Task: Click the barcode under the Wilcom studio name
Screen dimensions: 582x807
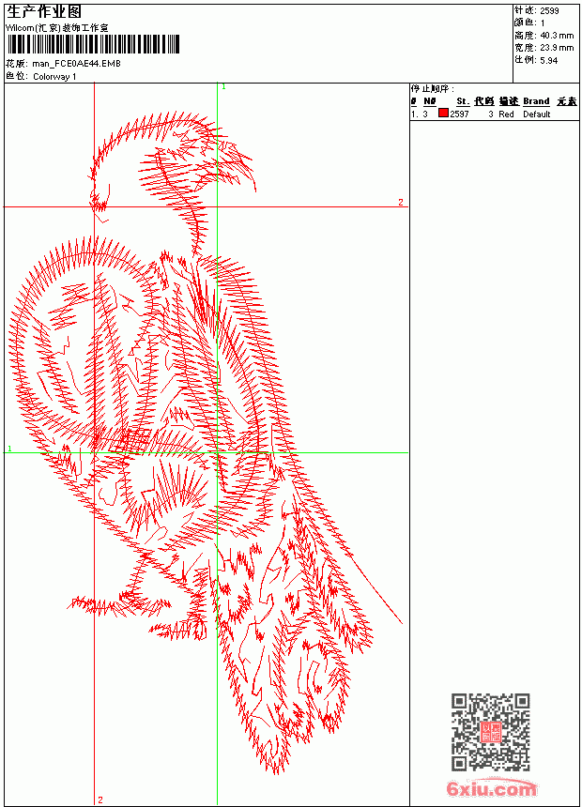Action: (93, 44)
